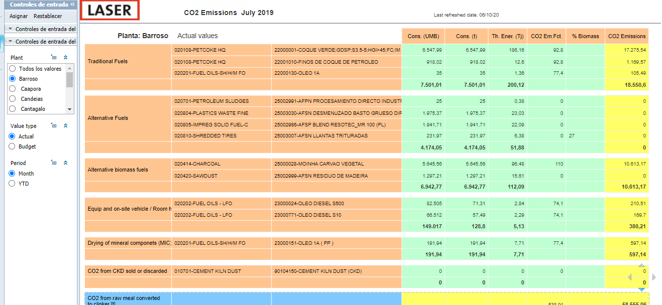662x305 pixels.
Task: Click the LASER logo
Action: [110, 11]
